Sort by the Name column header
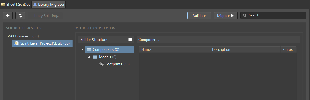The height and width of the screenshot is (100, 310). [x=175, y=50]
